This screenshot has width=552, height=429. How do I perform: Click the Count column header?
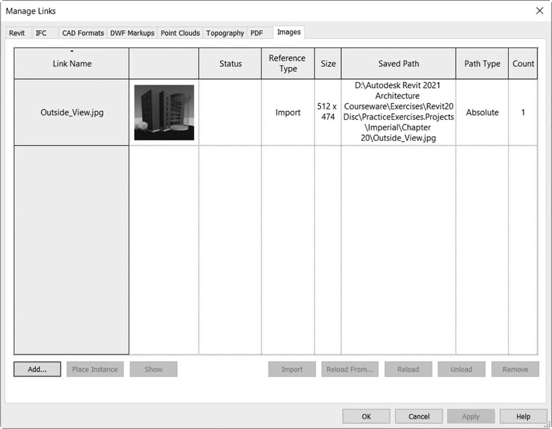point(523,64)
